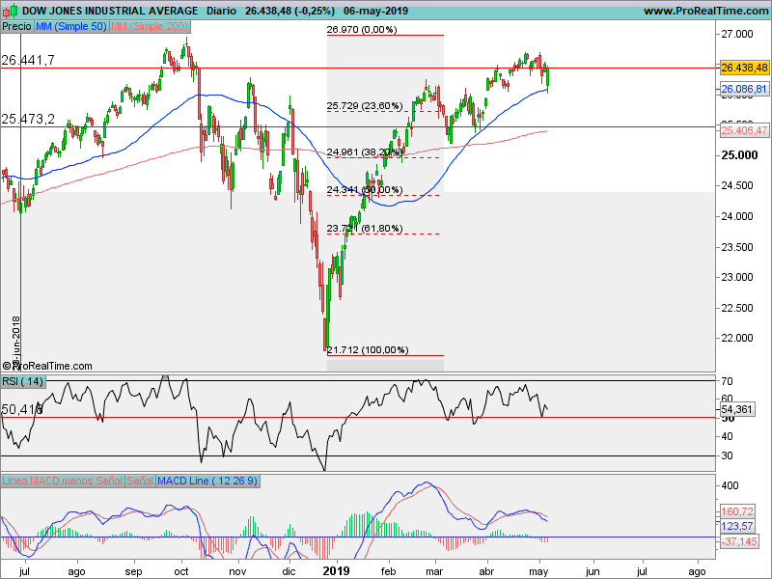
Task: Click the feb month on time axis
Action: [x=389, y=571]
